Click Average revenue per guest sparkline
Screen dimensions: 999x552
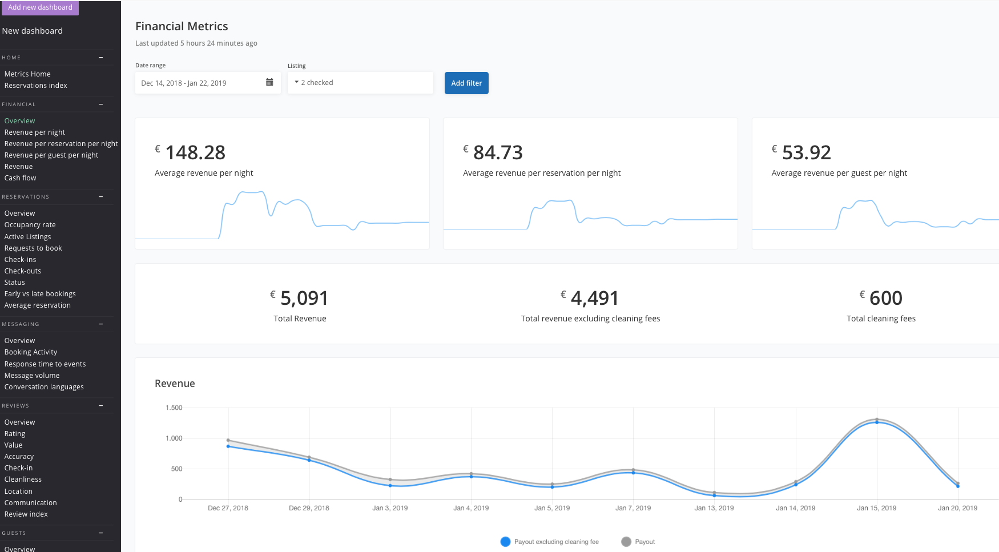pos(876,215)
